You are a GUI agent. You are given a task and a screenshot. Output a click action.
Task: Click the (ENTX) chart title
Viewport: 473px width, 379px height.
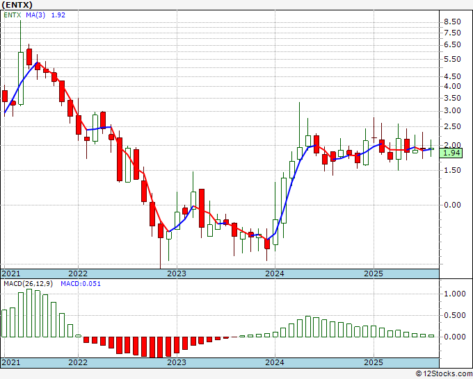click(17, 5)
